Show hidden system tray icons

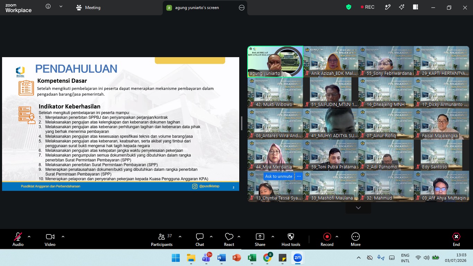[x=358, y=258]
